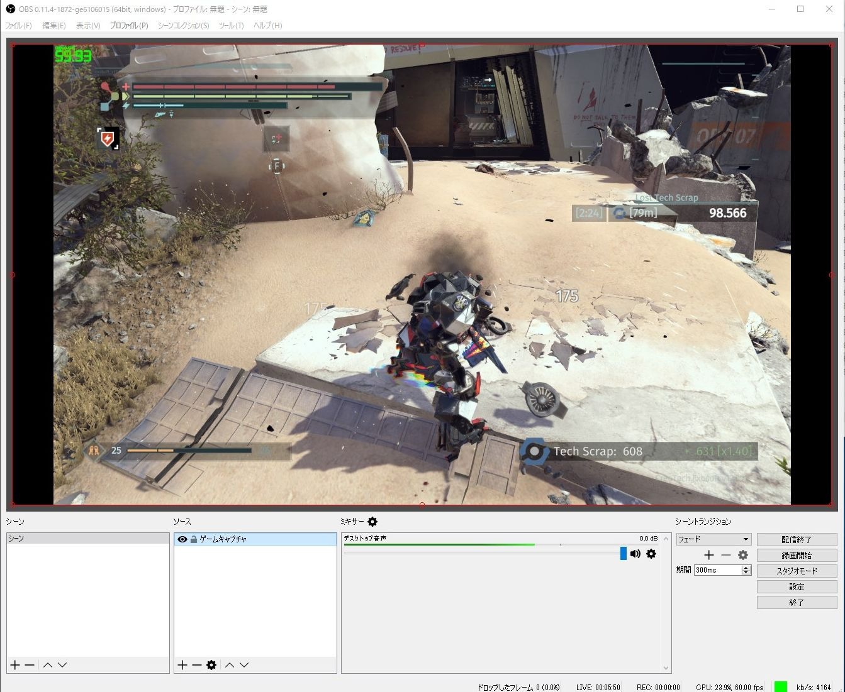845x692 pixels.
Task: Click the 録画開始 start recording button
Action: click(x=797, y=555)
